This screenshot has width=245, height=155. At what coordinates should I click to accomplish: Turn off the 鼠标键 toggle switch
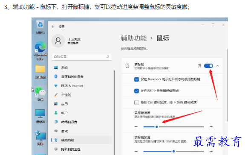[x=208, y=66]
